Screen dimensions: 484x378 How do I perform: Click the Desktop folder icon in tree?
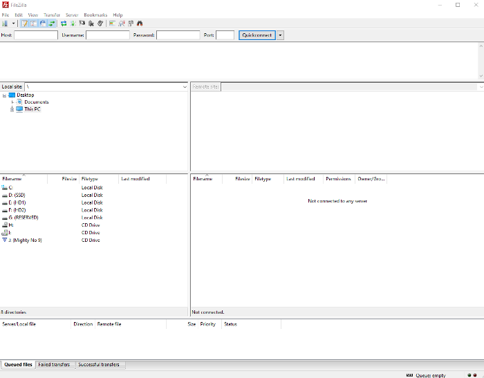[12, 95]
